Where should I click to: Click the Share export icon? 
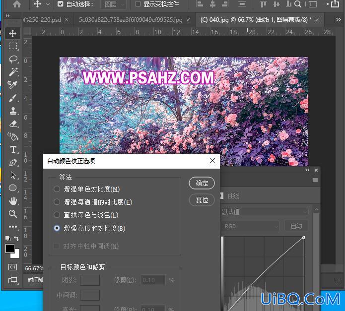click(335, 4)
